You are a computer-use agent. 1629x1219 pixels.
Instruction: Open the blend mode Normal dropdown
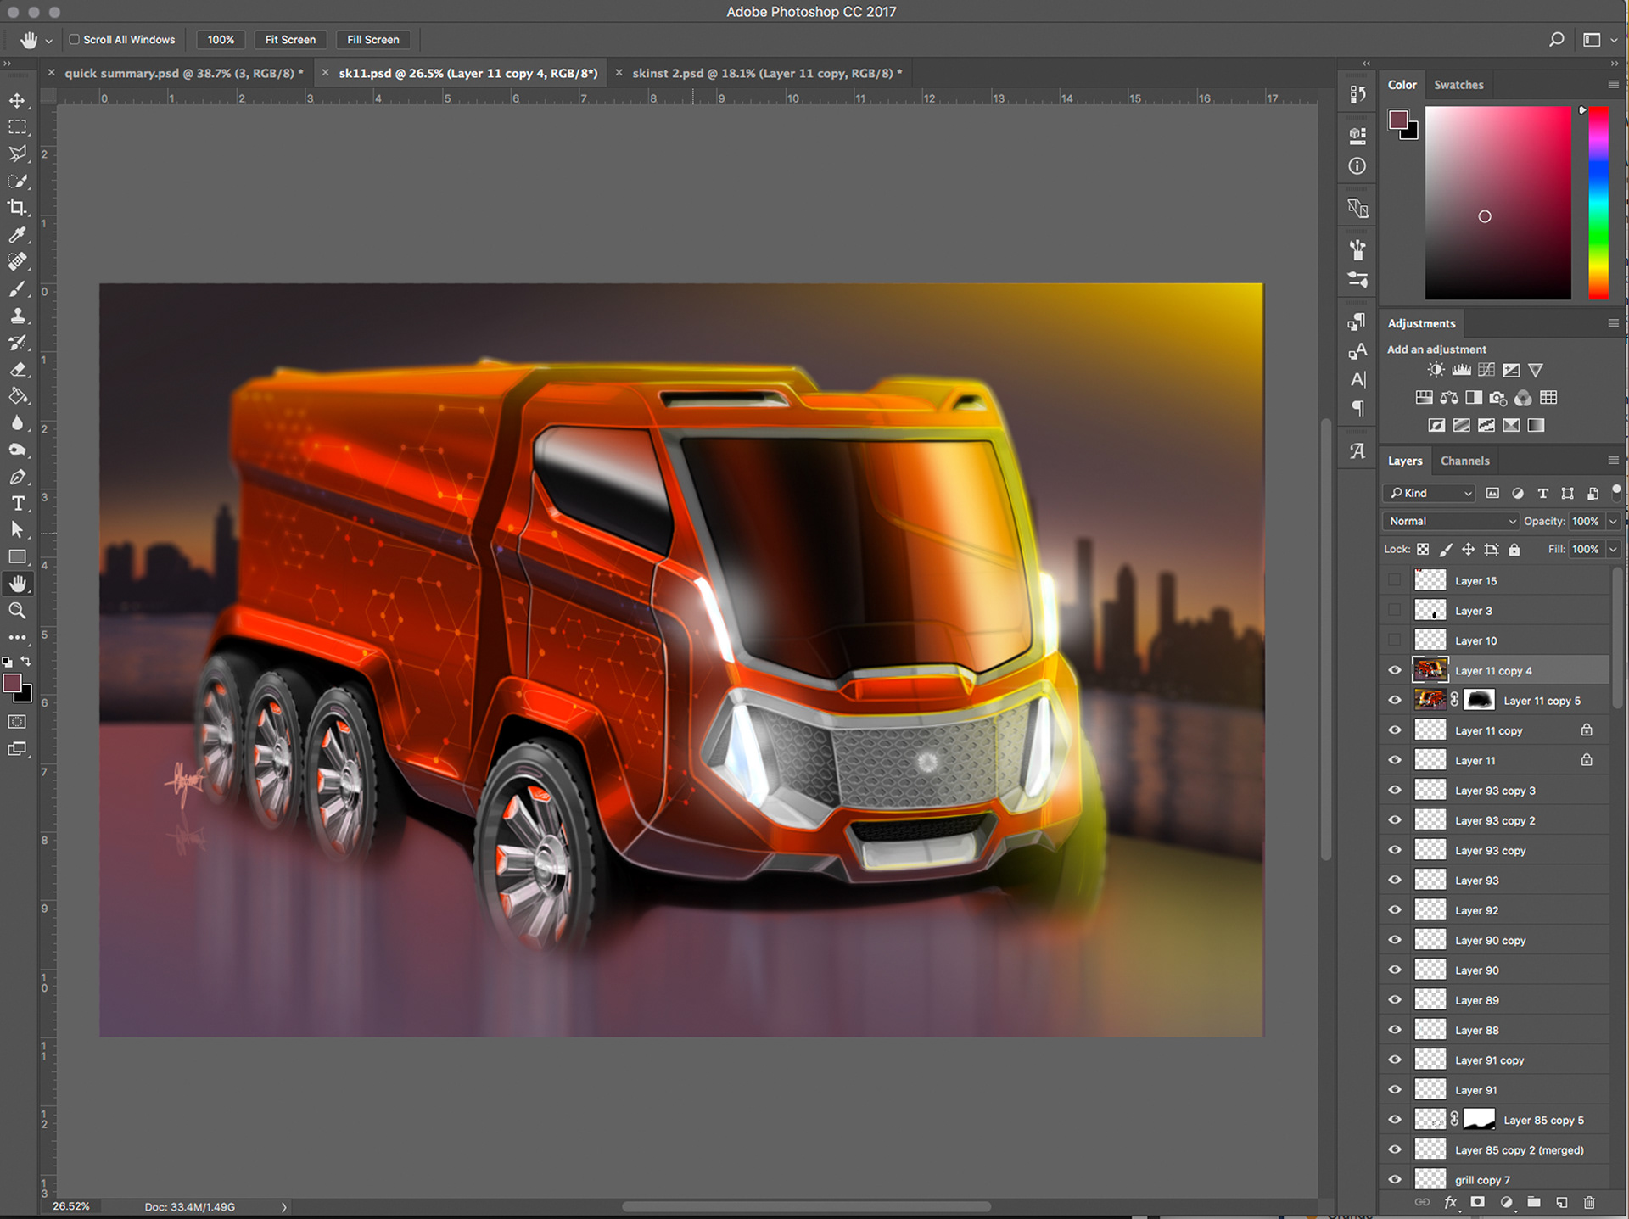coord(1450,521)
